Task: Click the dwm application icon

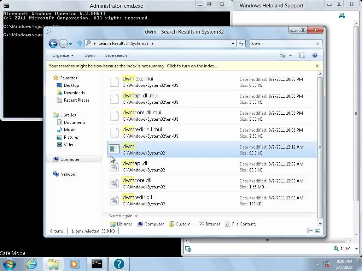Action: [x=114, y=149]
